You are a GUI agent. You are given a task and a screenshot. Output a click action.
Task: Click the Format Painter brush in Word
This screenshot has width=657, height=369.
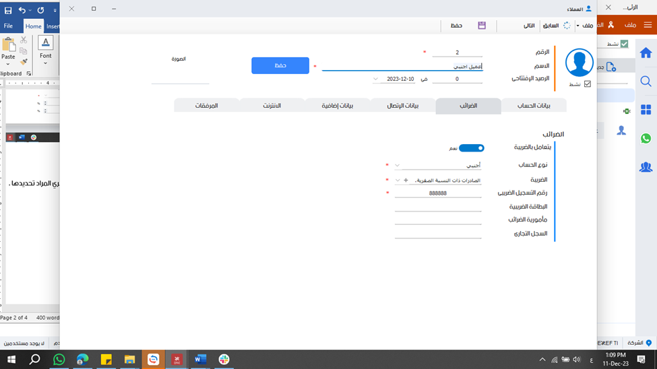point(24,61)
